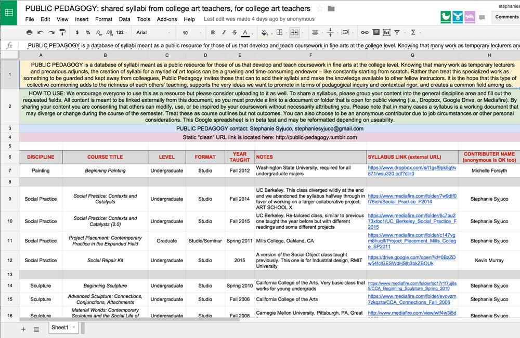This screenshot has height=338, width=520.
Task: Click the add sheet plus button
Action: click(23, 329)
